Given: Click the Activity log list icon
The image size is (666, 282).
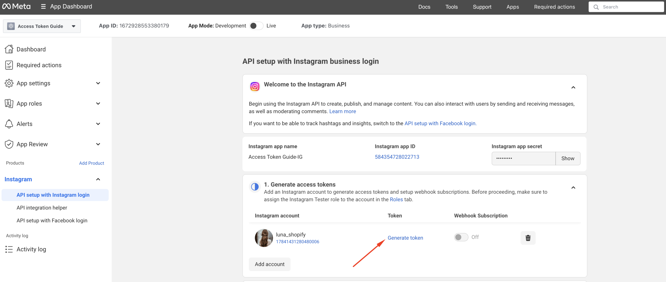Looking at the screenshot, I should pyautogui.click(x=9, y=249).
